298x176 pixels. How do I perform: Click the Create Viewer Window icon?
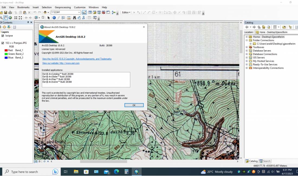pyautogui.click(x=95, y=18)
